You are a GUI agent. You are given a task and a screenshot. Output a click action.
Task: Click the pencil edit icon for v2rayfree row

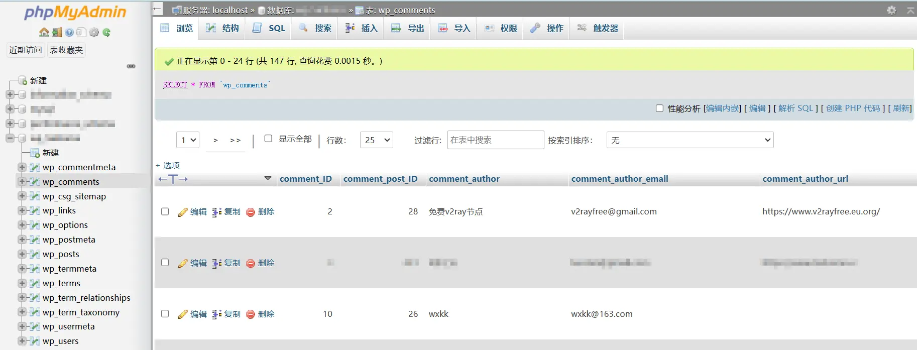pyautogui.click(x=183, y=212)
